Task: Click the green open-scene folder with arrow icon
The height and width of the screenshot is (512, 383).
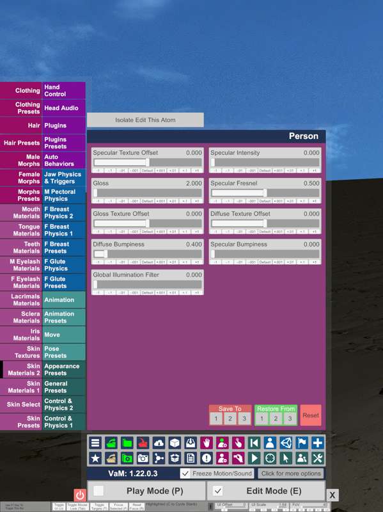Action: point(111,443)
